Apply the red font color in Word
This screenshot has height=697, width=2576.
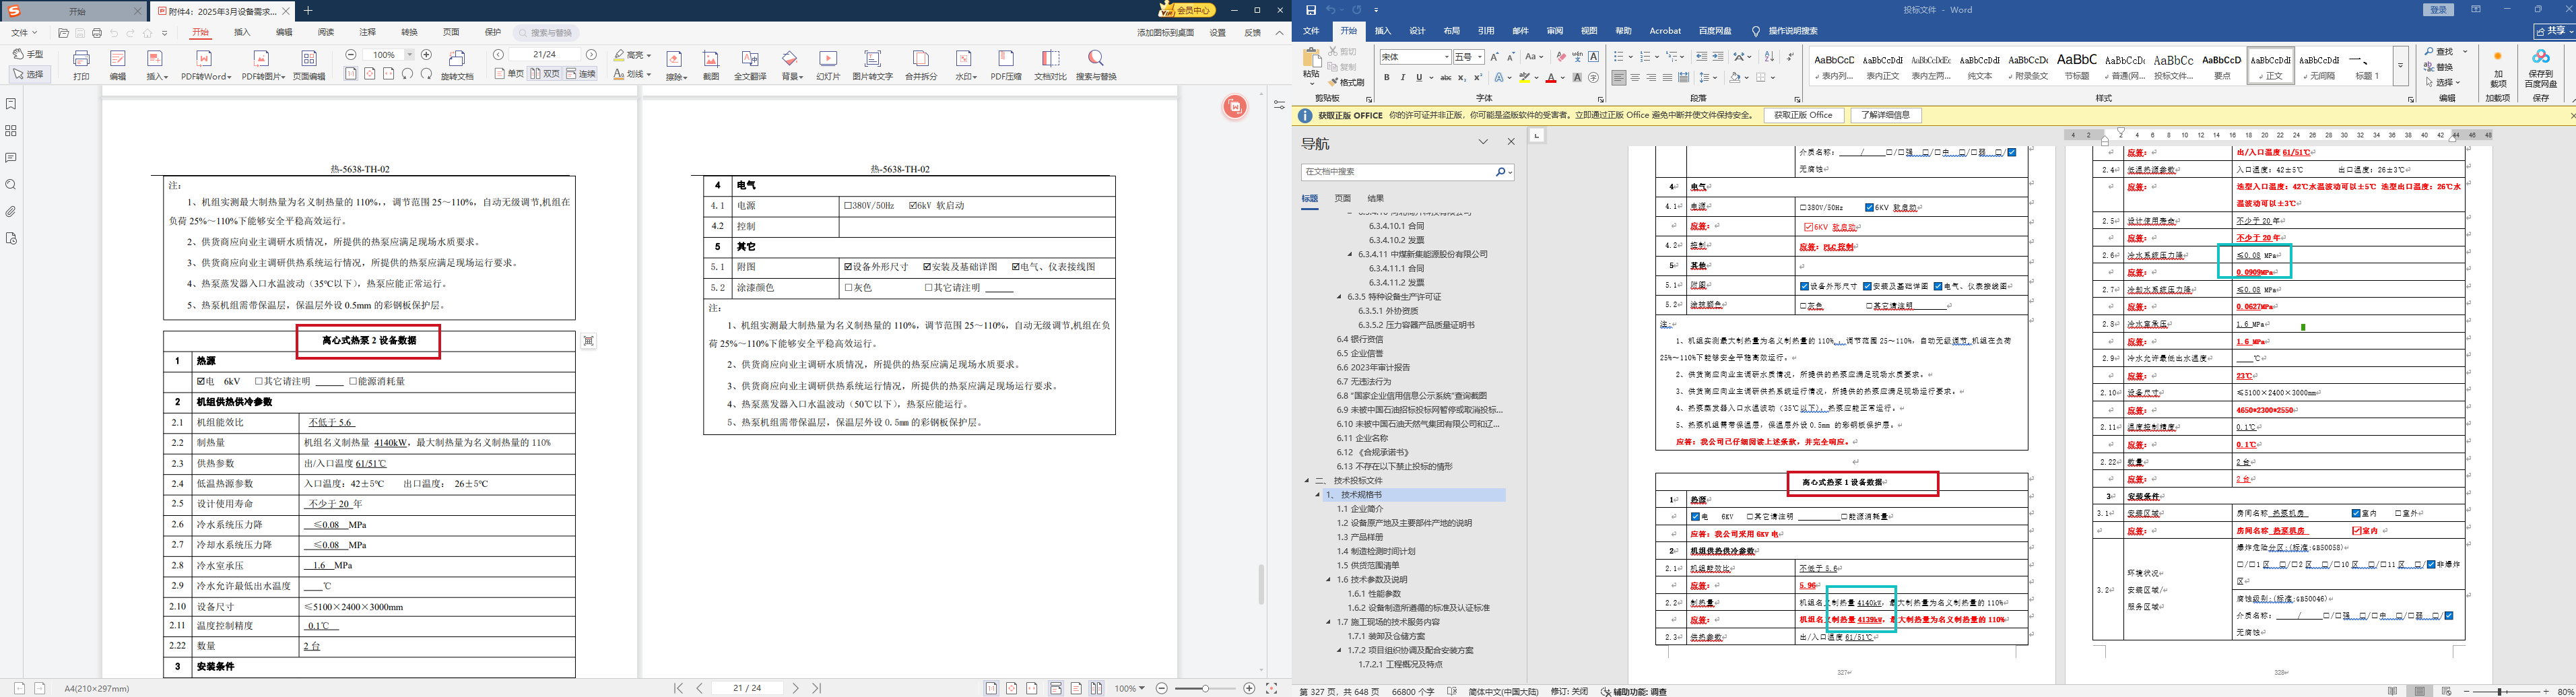click(x=1551, y=78)
